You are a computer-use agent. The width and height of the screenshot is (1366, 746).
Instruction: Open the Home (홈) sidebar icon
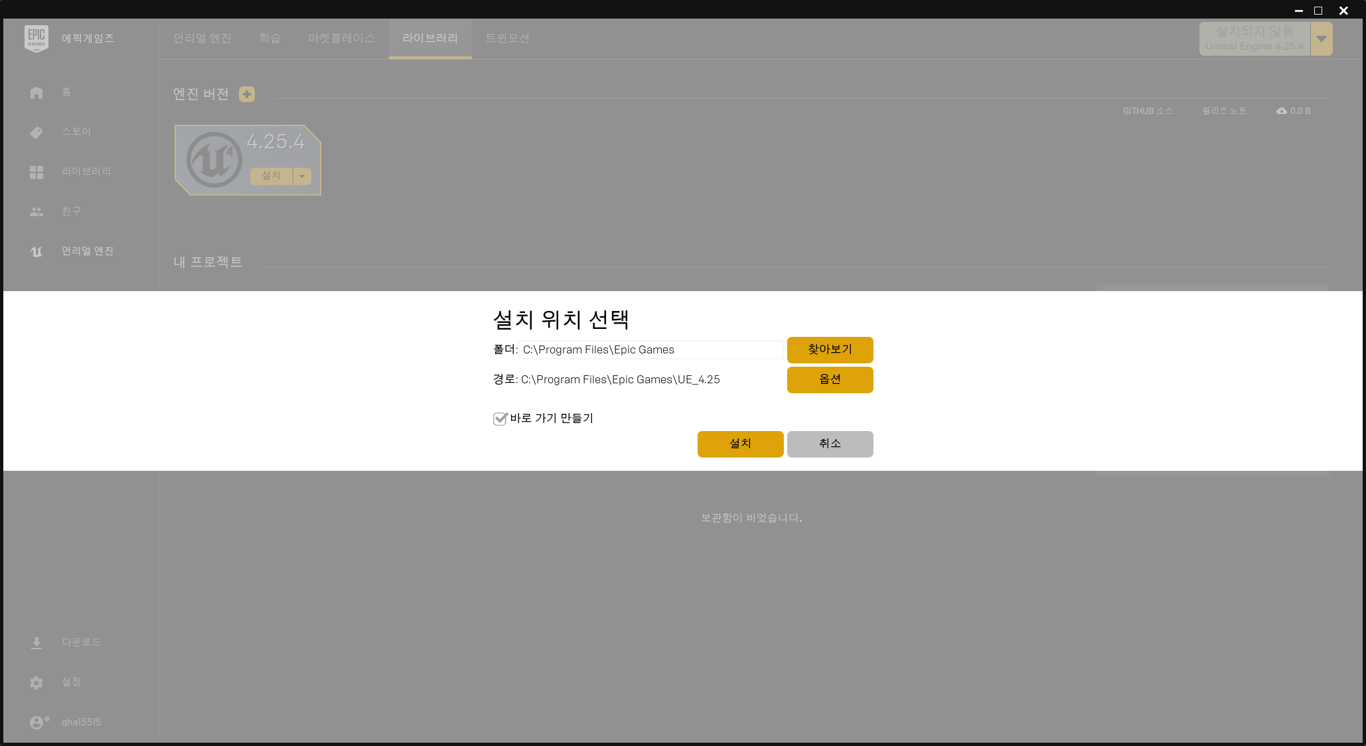(x=37, y=93)
